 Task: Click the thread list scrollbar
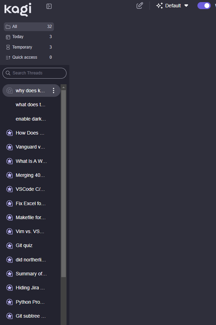coord(63,182)
